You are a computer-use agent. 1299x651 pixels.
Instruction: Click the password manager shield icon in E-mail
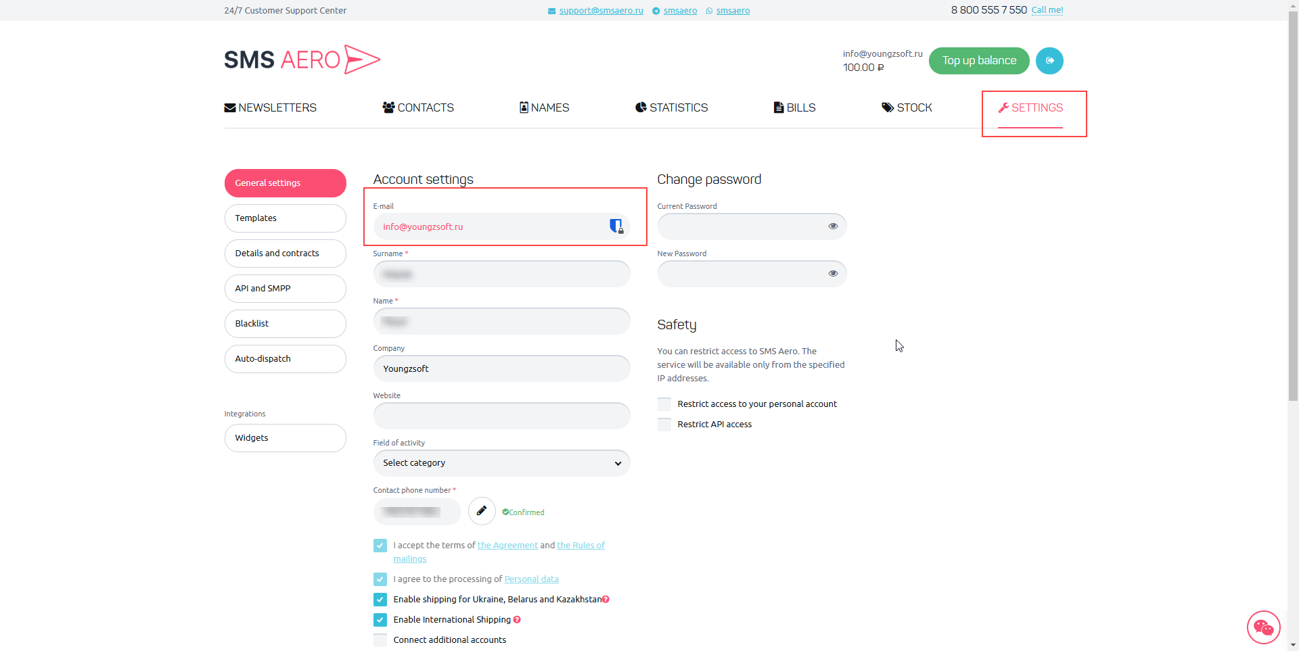click(616, 226)
